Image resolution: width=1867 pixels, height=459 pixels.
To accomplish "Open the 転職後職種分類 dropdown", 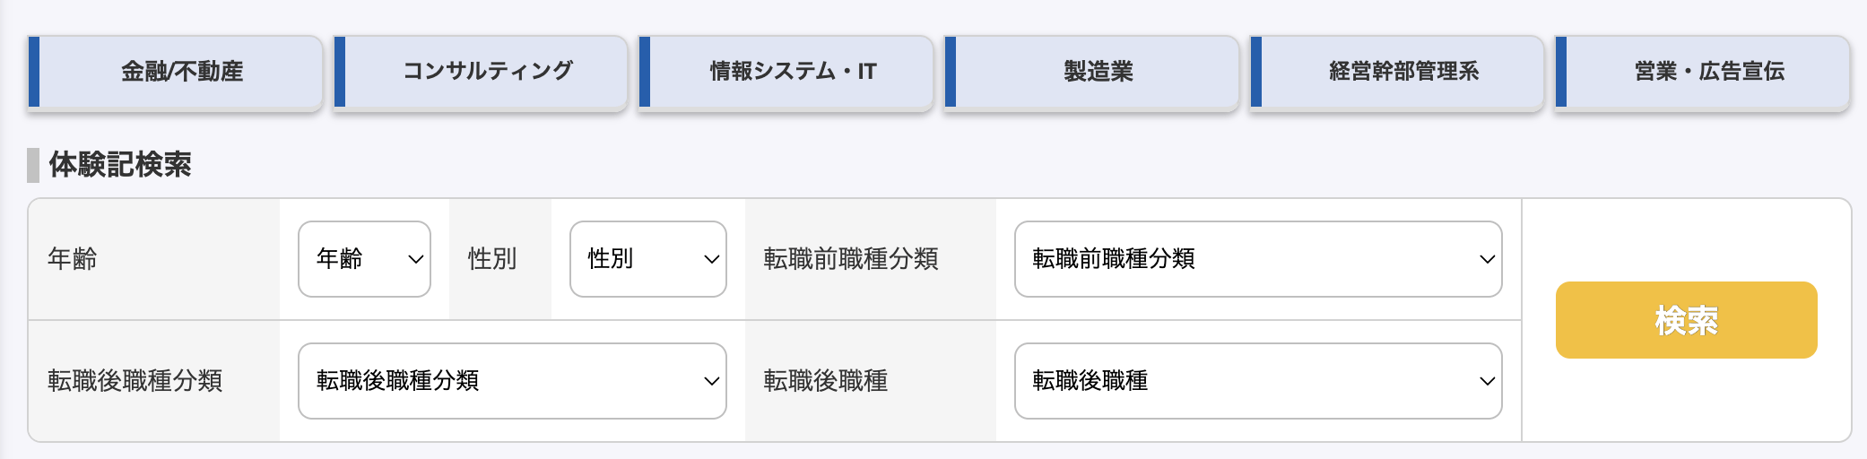I will click(x=512, y=381).
